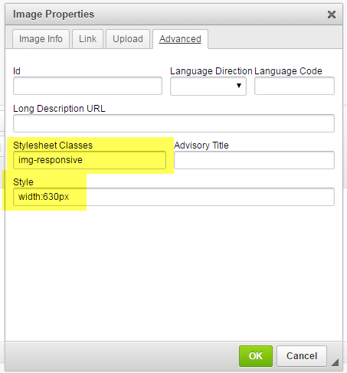Click the Image Properties title bar text

click(54, 15)
